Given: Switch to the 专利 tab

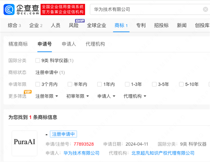Looking at the screenshot, I should point(141,25).
